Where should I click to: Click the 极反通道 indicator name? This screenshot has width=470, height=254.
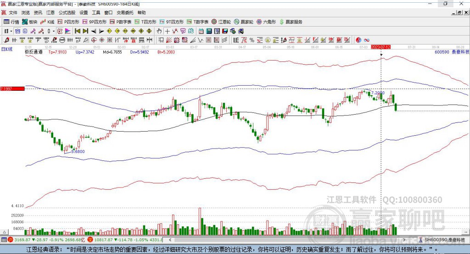(x=34, y=52)
